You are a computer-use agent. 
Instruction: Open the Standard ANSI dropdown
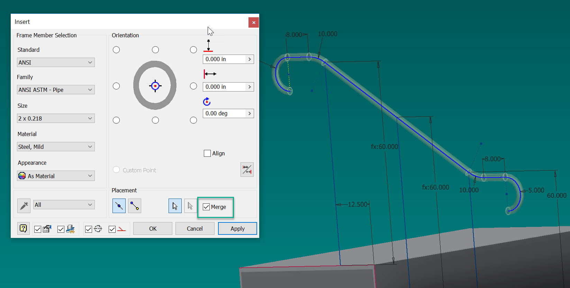pyautogui.click(x=56, y=63)
